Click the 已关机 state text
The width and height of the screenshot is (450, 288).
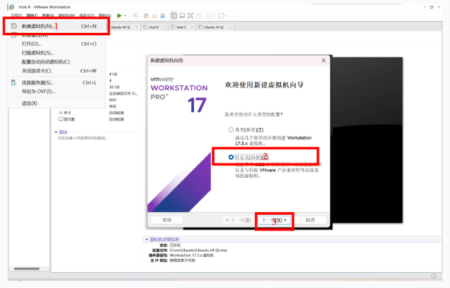(175, 245)
